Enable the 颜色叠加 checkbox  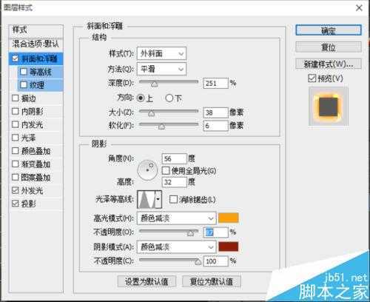click(16, 151)
